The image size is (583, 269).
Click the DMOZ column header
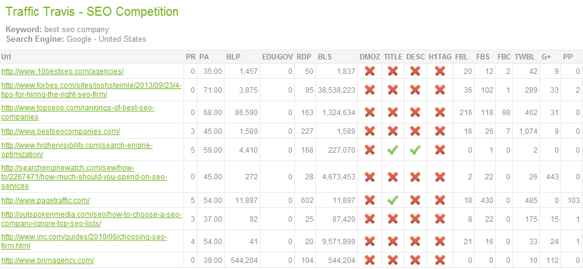click(x=370, y=57)
